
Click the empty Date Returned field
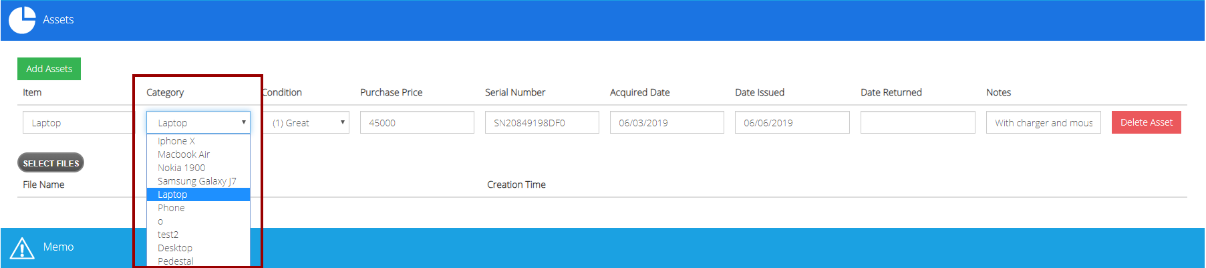tap(917, 122)
